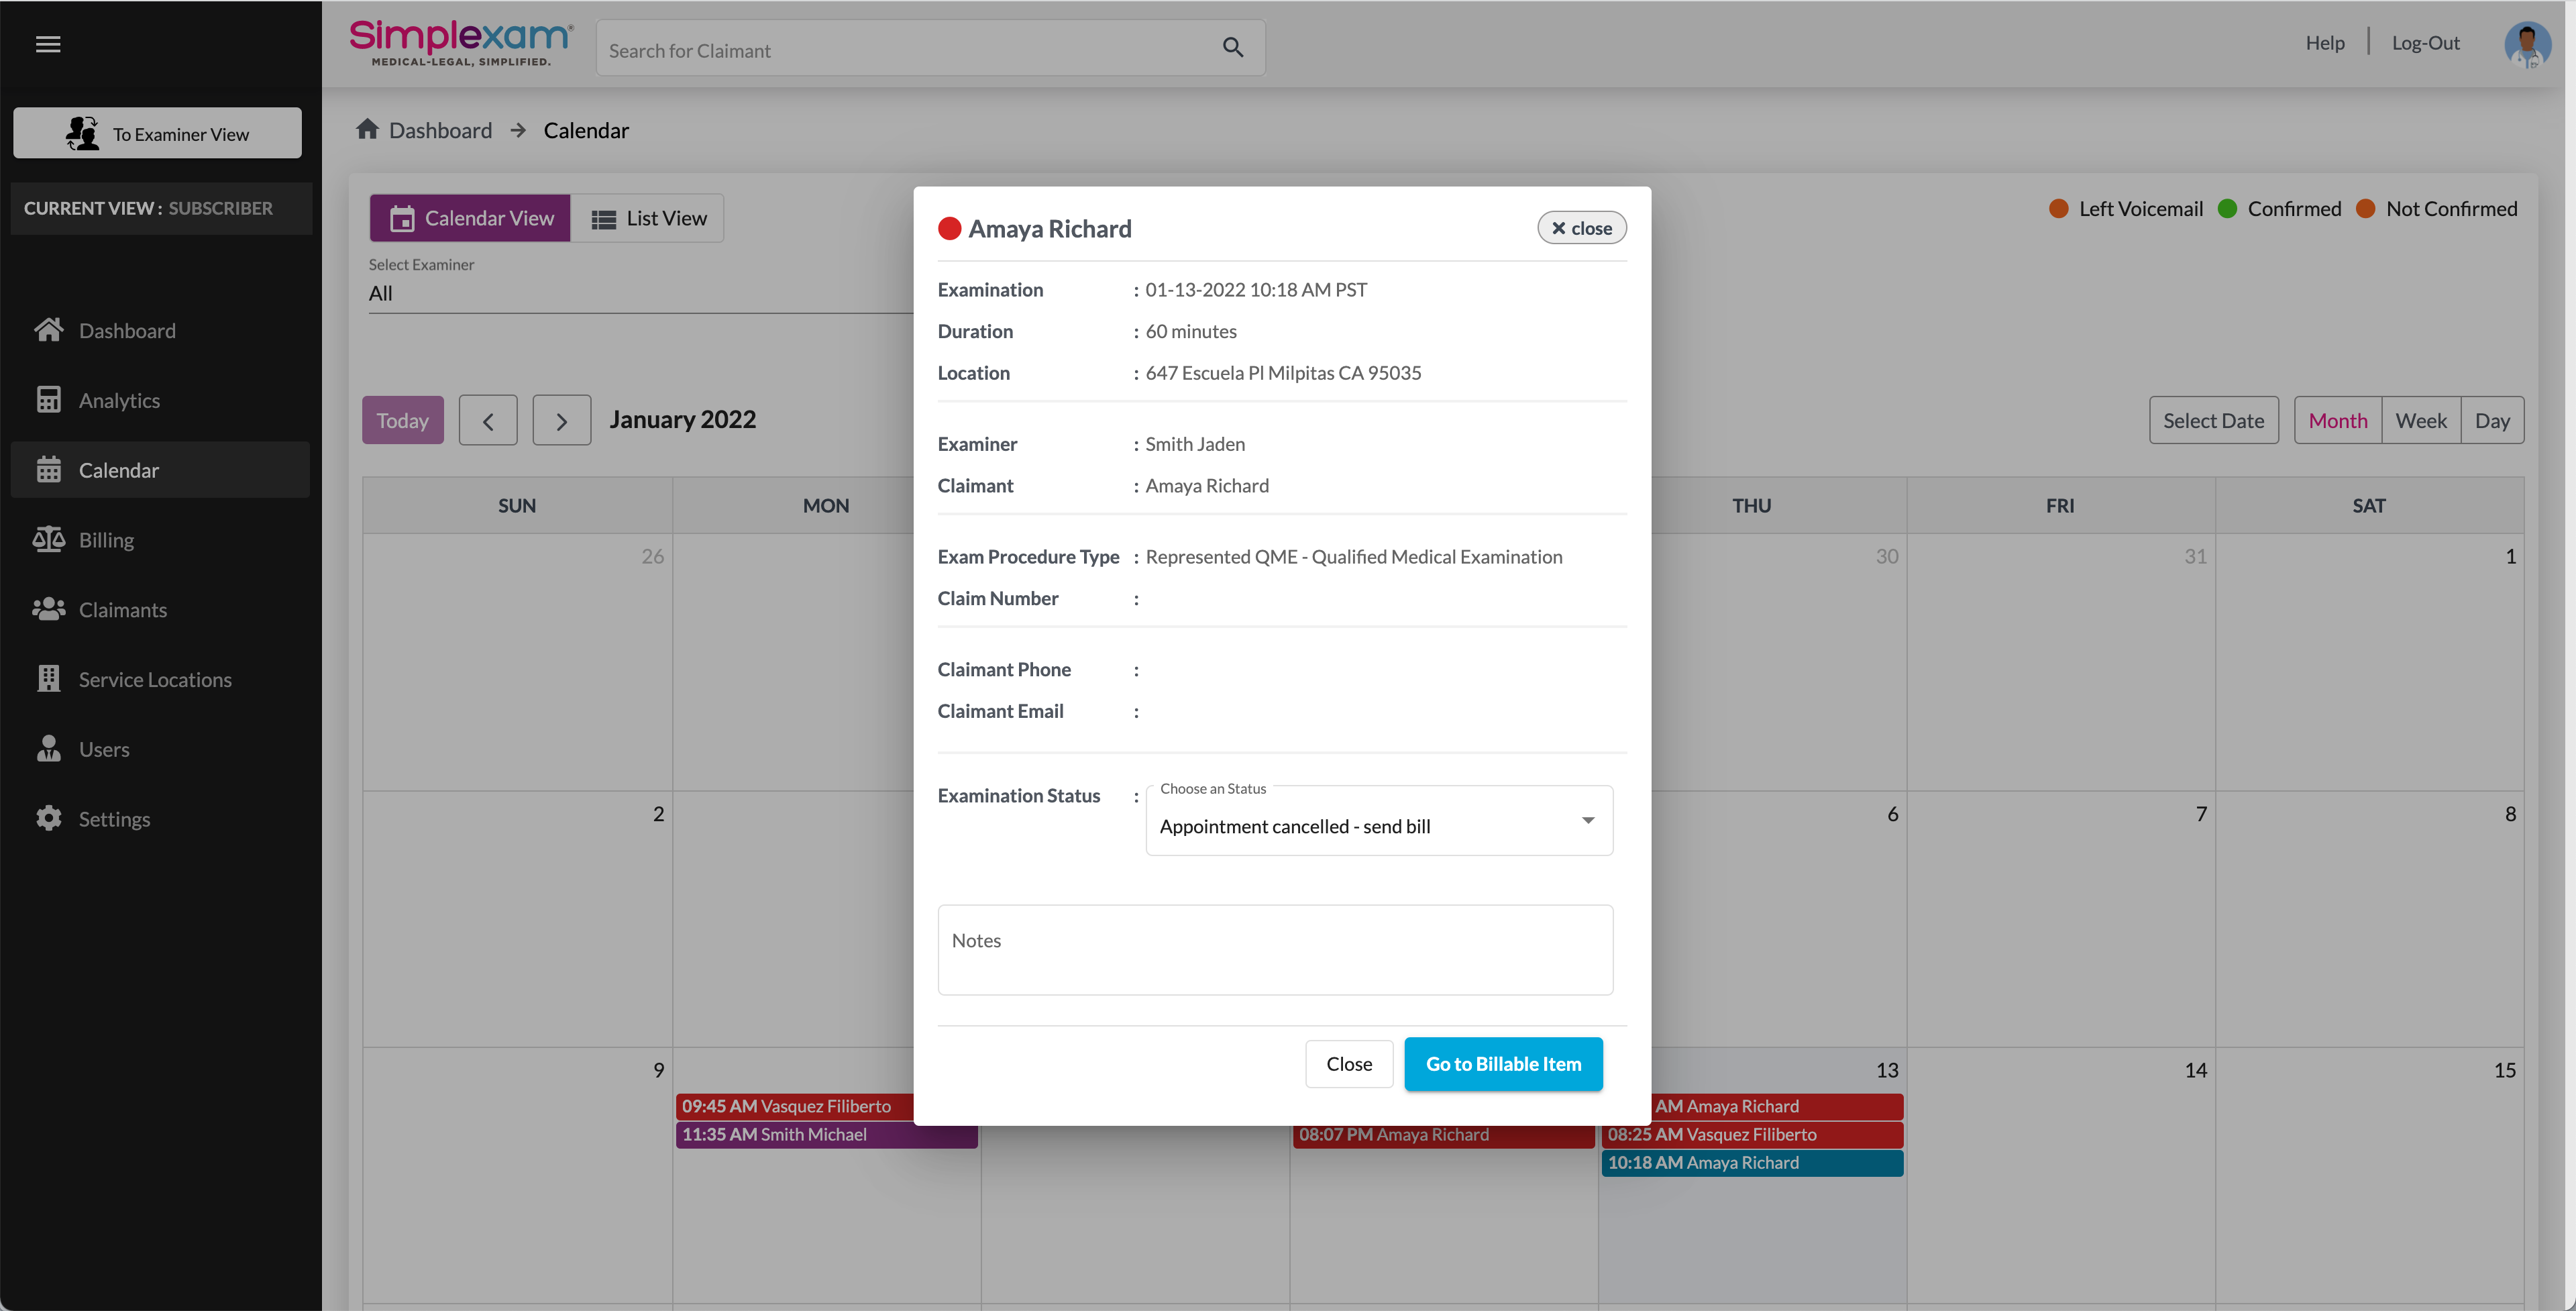Go to the next month arrow
This screenshot has height=1311, width=2576.
point(561,421)
